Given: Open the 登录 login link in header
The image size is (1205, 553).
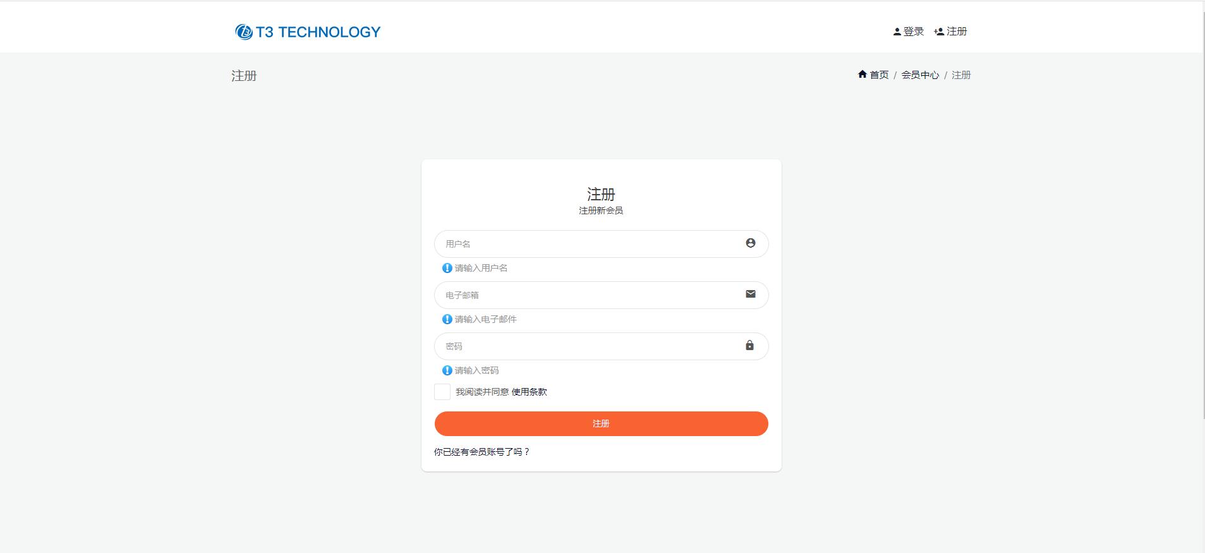Looking at the screenshot, I should 909,32.
